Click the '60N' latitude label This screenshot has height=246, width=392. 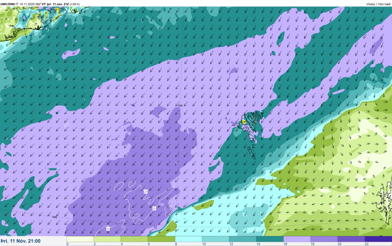pyautogui.click(x=55, y=217)
